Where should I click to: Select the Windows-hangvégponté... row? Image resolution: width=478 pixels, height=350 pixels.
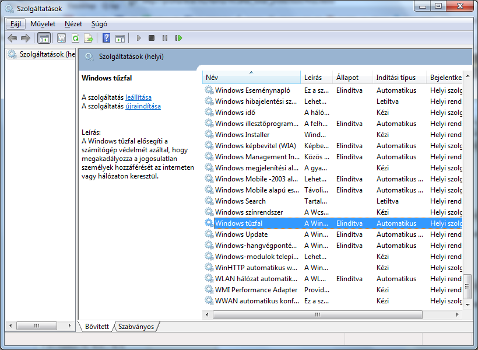click(333, 246)
